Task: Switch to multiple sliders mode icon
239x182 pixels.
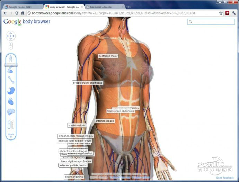Action: [x=13, y=125]
